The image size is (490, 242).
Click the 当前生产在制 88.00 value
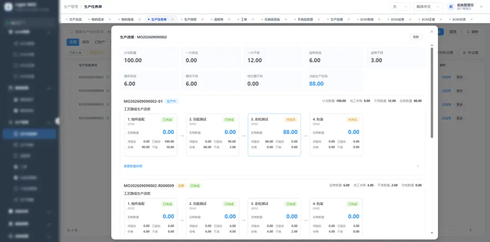[x=316, y=84]
